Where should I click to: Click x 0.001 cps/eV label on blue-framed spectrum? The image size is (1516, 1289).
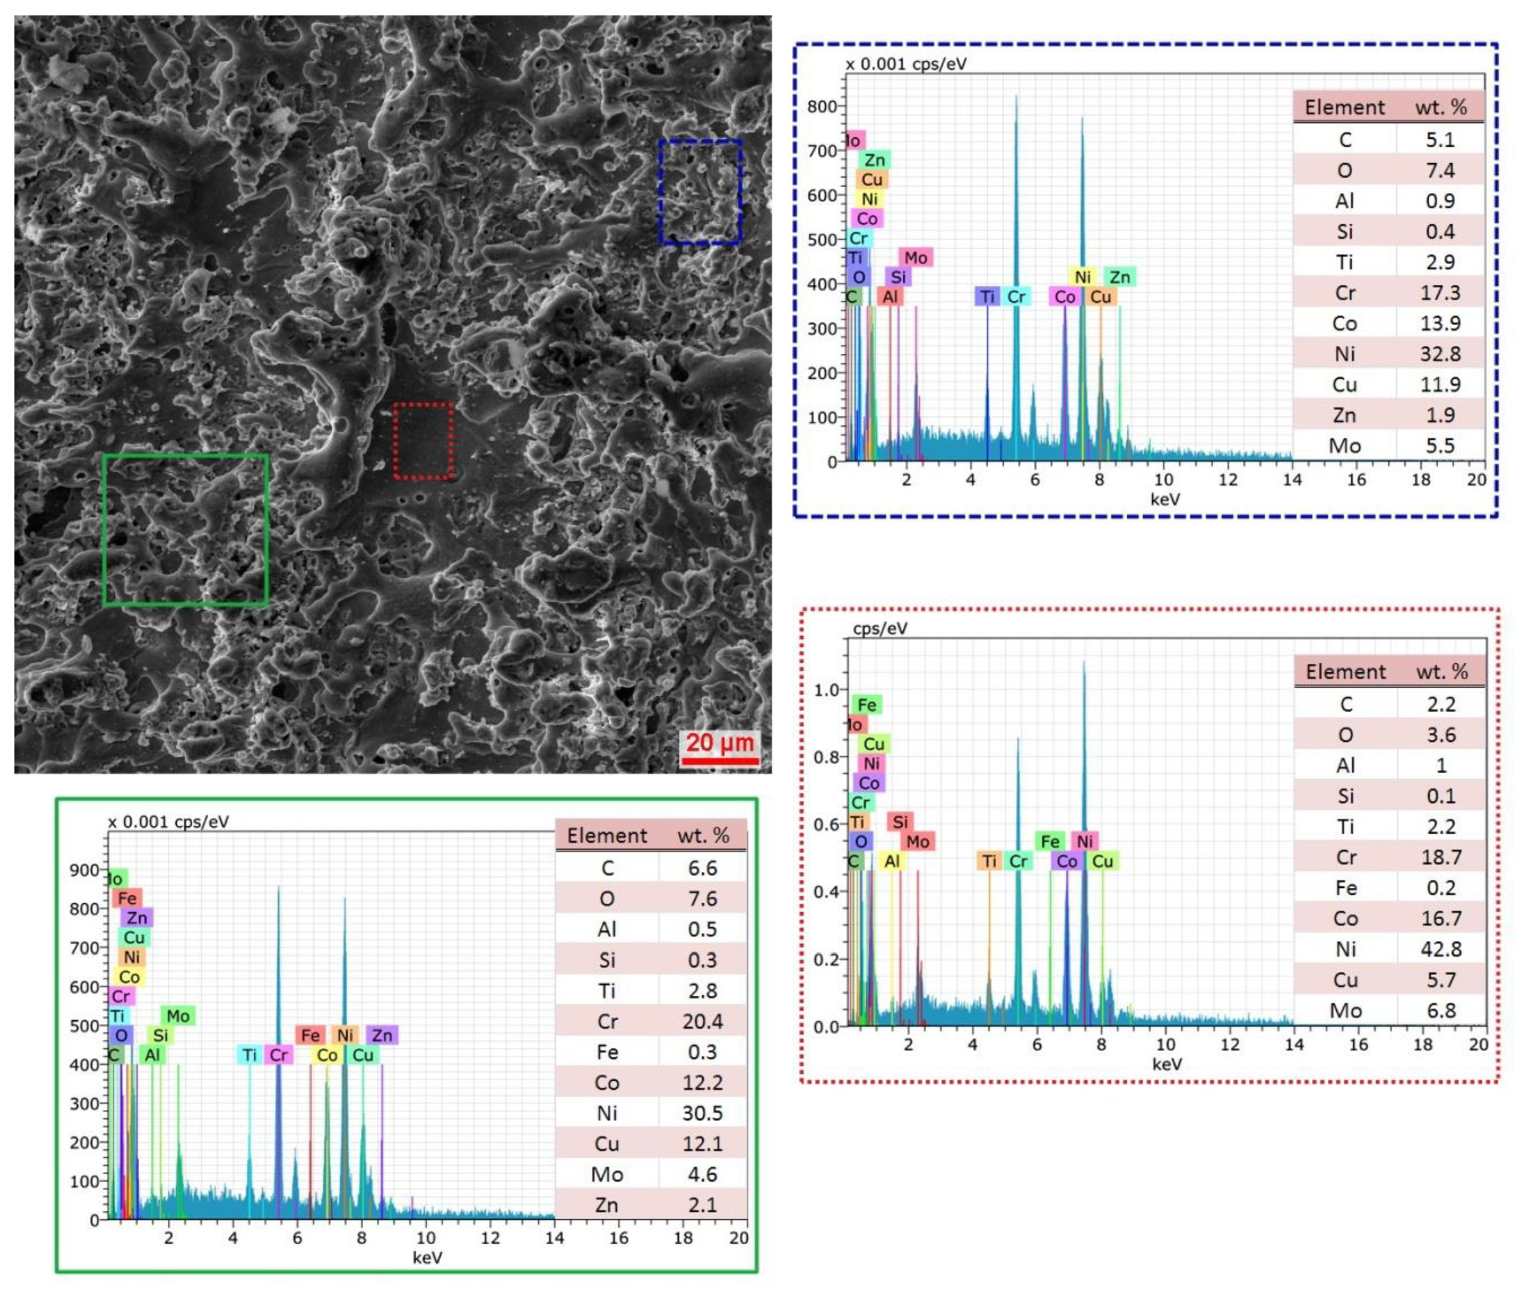[x=905, y=64]
